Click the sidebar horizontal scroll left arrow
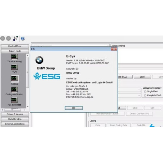The image size is (163, 163). coord(2,110)
